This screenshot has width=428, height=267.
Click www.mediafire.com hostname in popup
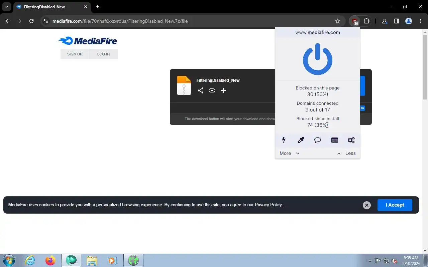coord(318,32)
